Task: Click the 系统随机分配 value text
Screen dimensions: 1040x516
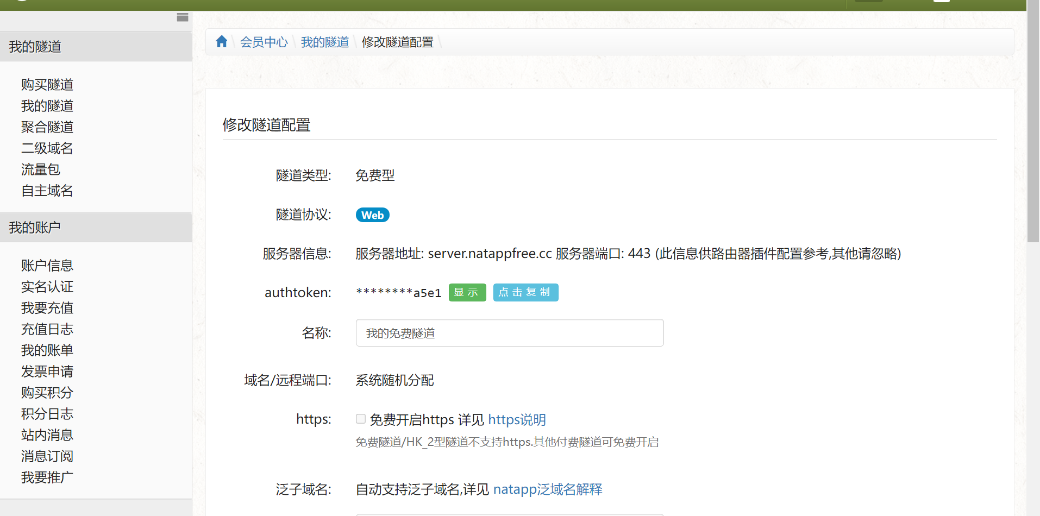Action: (x=395, y=380)
